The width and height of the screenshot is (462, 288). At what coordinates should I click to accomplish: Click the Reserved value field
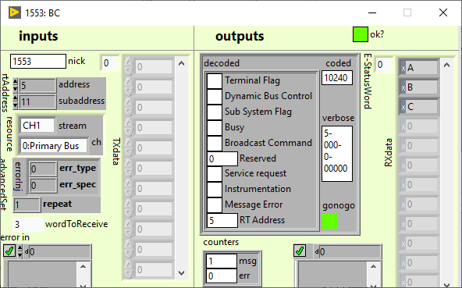[222, 159]
